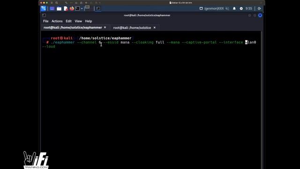Switch to the root@kali: /home/solstice tab

click(132, 28)
